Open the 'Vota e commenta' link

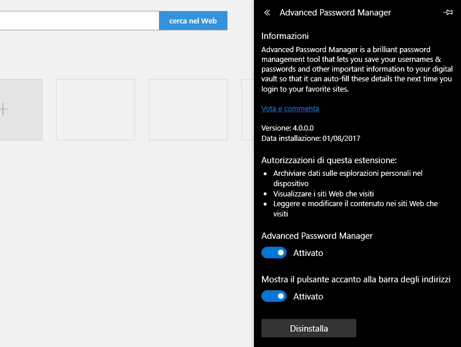(290, 108)
